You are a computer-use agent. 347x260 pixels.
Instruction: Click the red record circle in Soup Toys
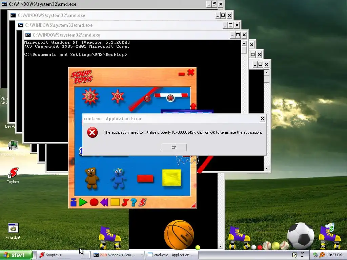coord(94,202)
